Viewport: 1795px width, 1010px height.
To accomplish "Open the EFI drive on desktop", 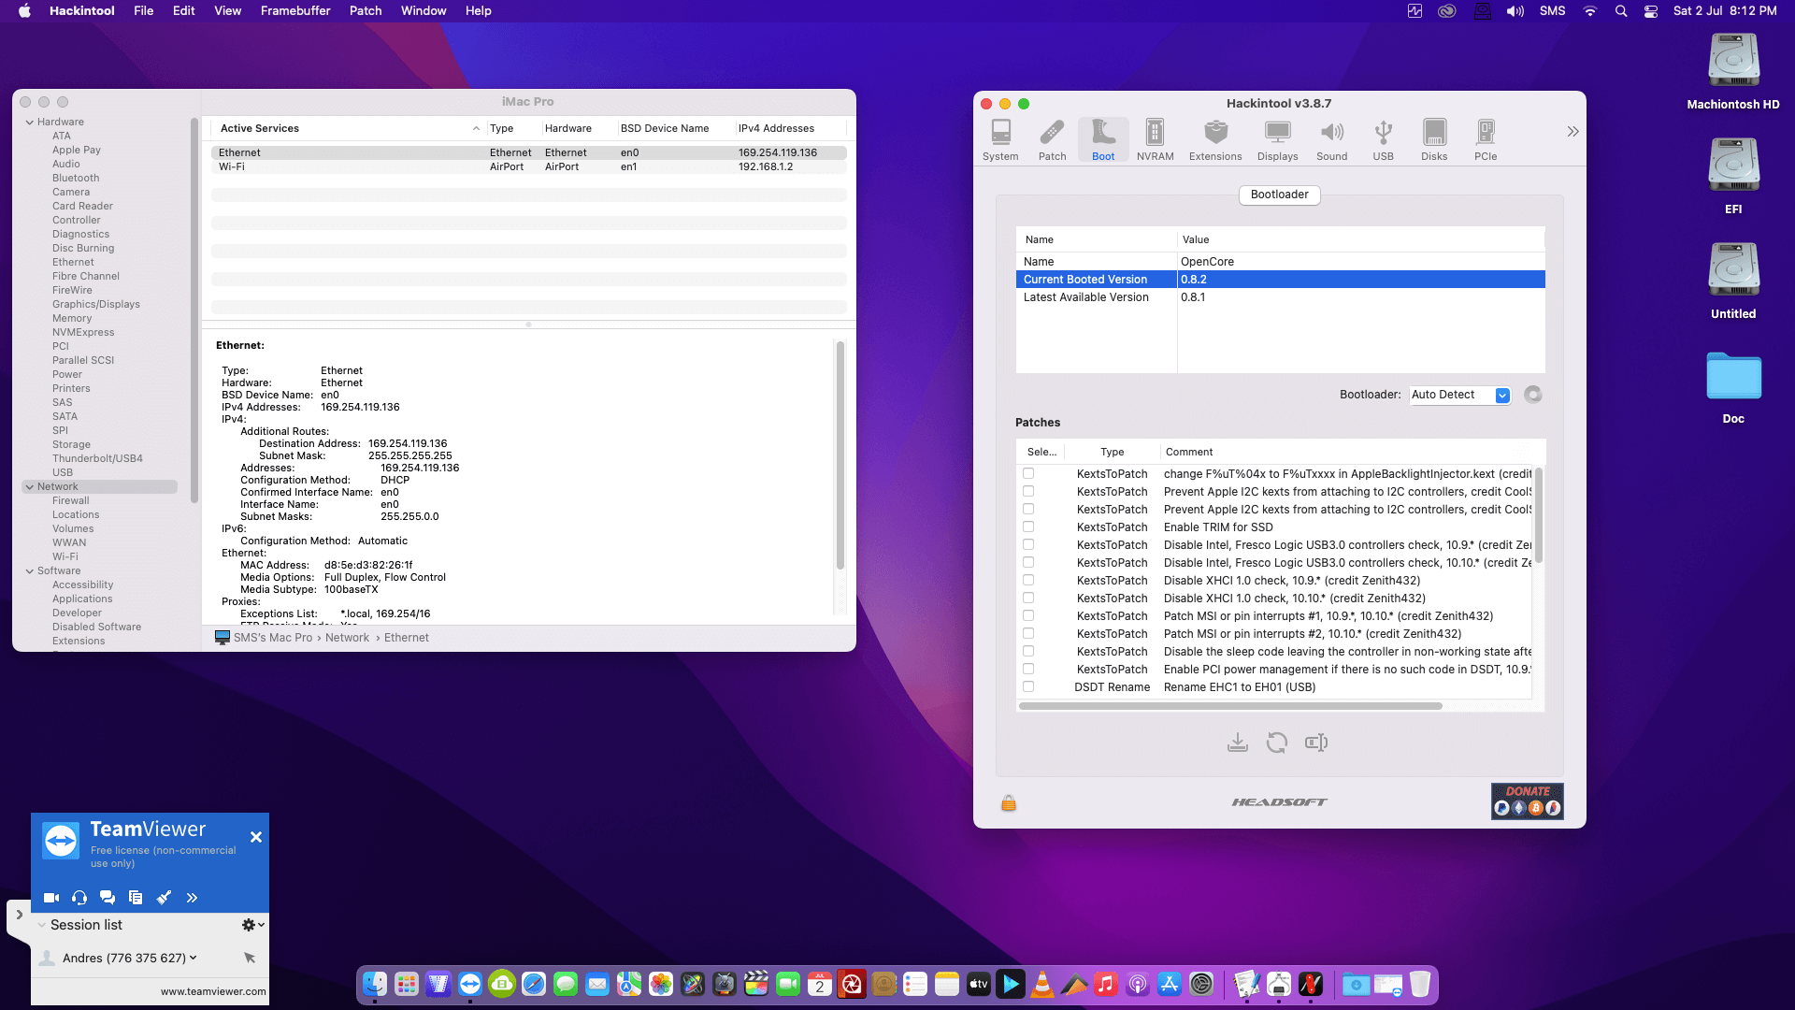I will [1733, 176].
